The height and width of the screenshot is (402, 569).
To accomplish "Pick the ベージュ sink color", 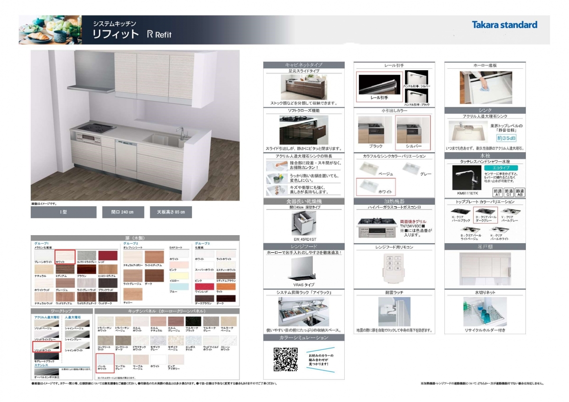I will [x=370, y=169].
